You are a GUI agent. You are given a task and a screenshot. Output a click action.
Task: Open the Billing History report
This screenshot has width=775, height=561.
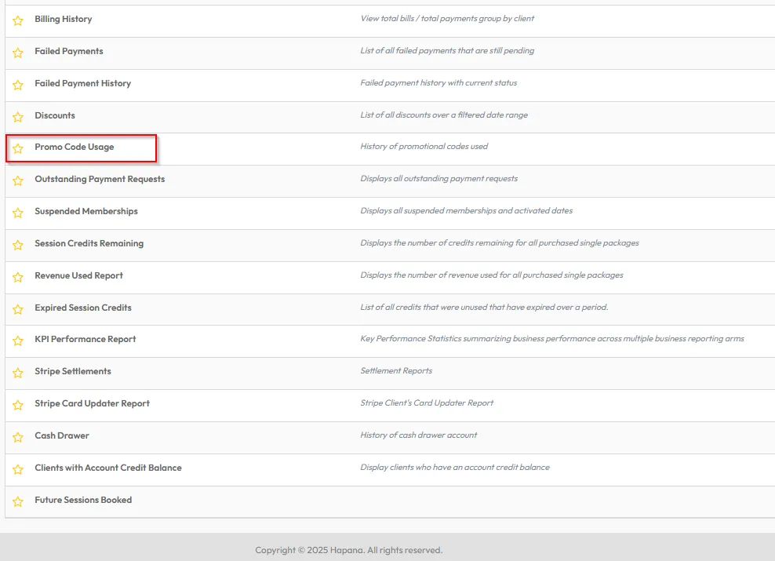63,19
